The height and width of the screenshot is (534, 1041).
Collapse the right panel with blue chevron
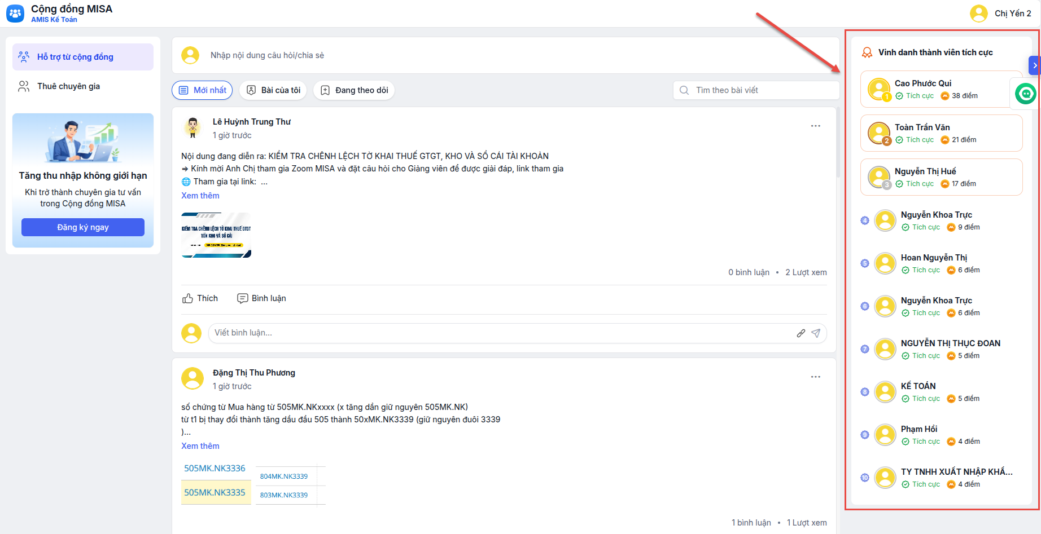click(x=1035, y=65)
